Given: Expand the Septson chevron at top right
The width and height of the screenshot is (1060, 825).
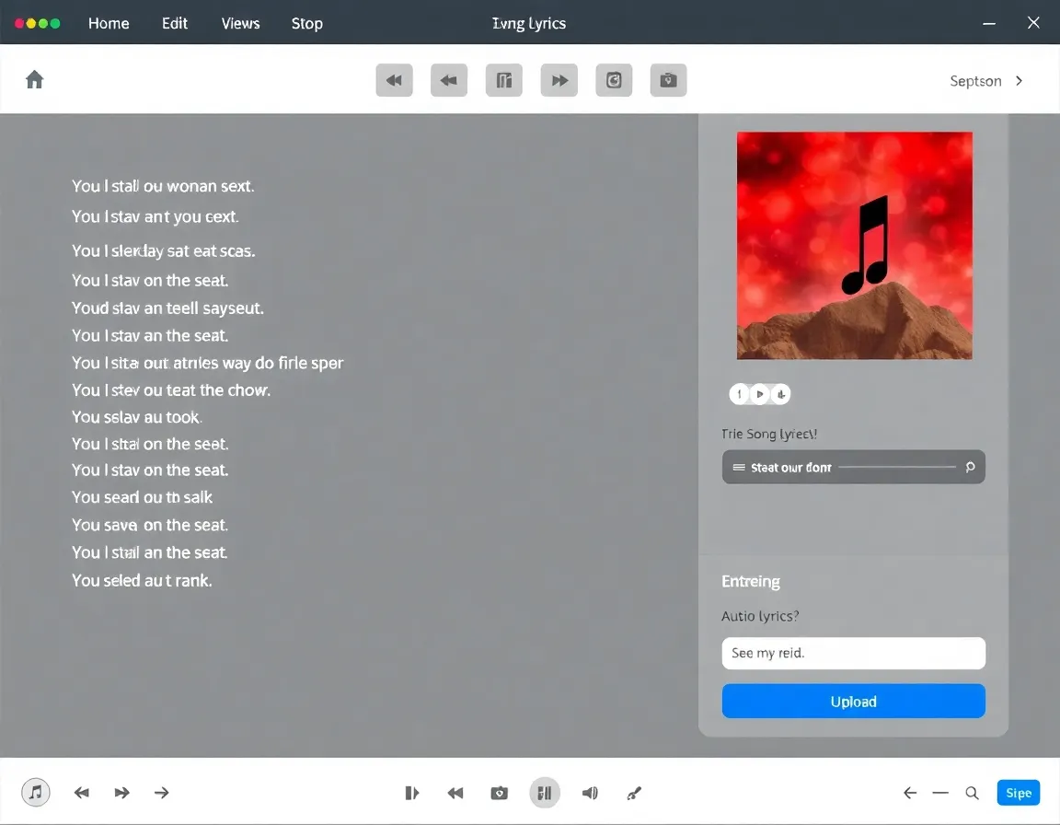Looking at the screenshot, I should (x=1019, y=81).
